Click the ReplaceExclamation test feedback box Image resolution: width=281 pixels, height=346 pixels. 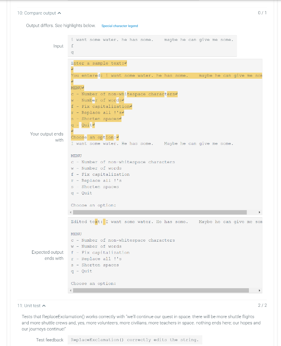click(x=134, y=340)
